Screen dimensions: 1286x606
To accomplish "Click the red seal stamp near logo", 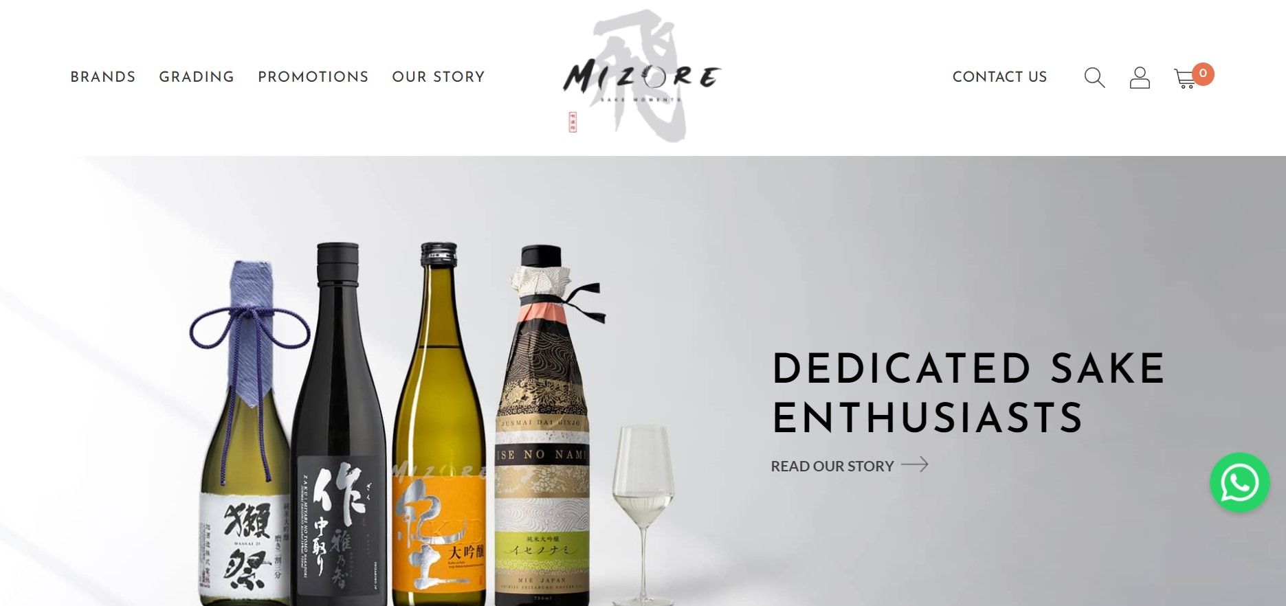I will (572, 122).
